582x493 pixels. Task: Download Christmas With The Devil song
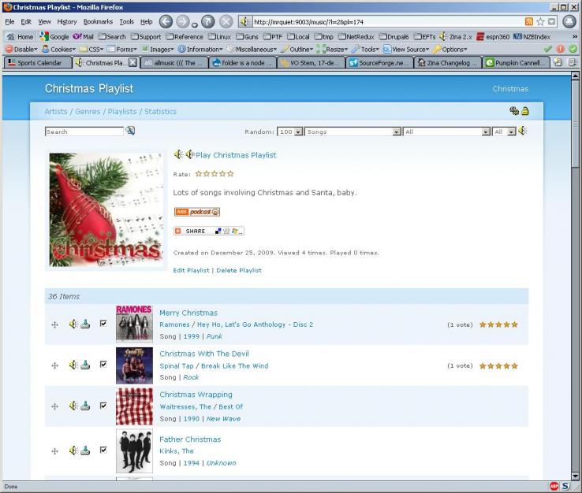[x=85, y=365]
